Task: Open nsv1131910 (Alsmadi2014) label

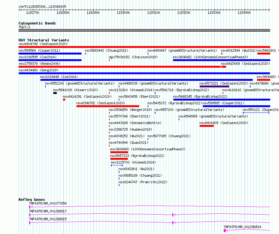Action: coord(131,90)
